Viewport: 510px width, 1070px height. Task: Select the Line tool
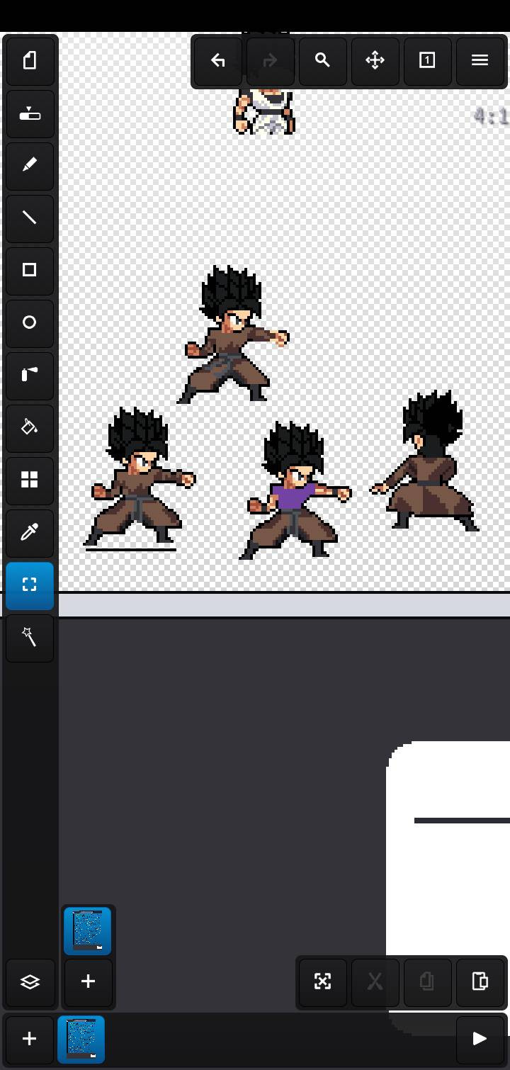click(30, 218)
